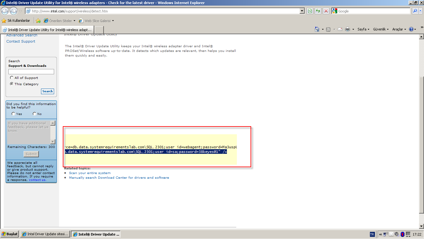This screenshot has height=239, width=424.
Task: Click the highlighted sa password connection string
Action: point(146,152)
